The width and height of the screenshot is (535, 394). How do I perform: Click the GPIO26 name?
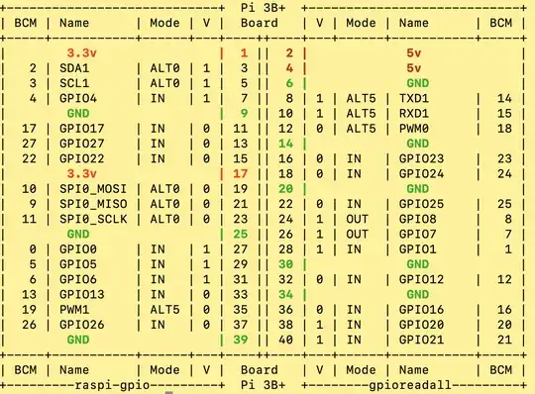coord(81,325)
